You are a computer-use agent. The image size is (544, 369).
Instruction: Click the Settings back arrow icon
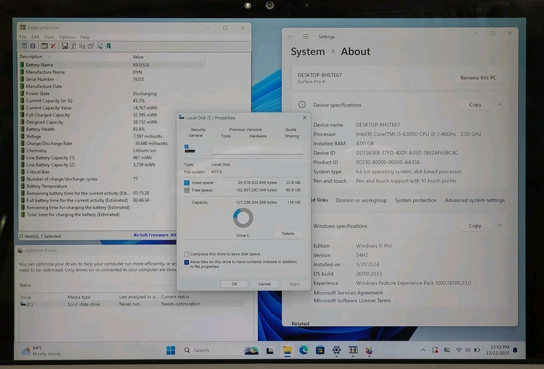click(291, 36)
